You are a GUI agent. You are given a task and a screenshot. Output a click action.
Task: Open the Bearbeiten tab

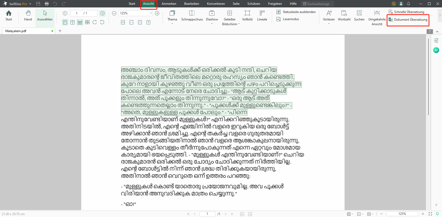coord(192,4)
